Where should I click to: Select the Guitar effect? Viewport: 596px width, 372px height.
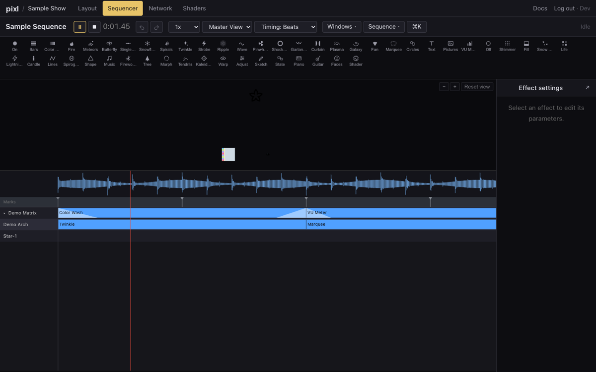[x=318, y=61]
